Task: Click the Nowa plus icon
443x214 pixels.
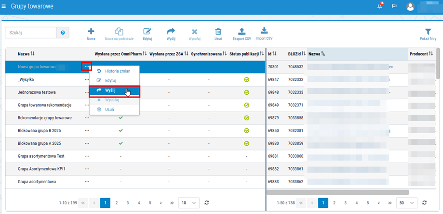Action: pos(91,31)
